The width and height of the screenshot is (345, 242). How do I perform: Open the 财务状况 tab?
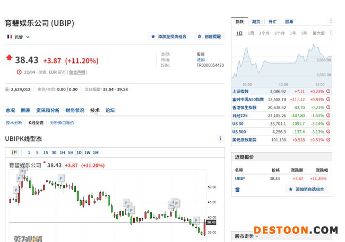tap(75, 110)
